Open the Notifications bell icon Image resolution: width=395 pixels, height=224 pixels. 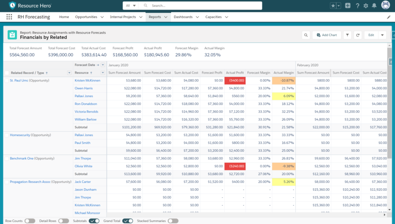374,5
